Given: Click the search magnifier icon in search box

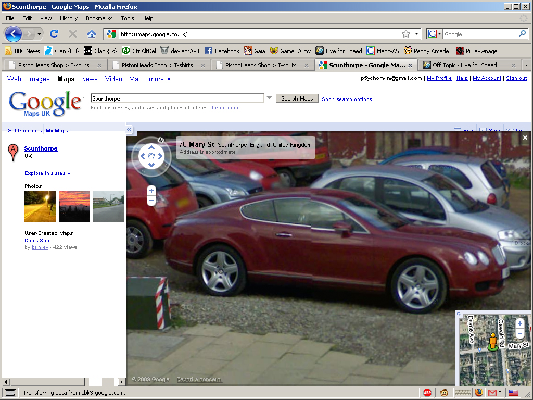Looking at the screenshot, I should [x=523, y=34].
